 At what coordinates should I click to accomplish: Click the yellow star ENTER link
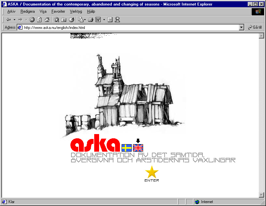pyautogui.click(x=152, y=172)
